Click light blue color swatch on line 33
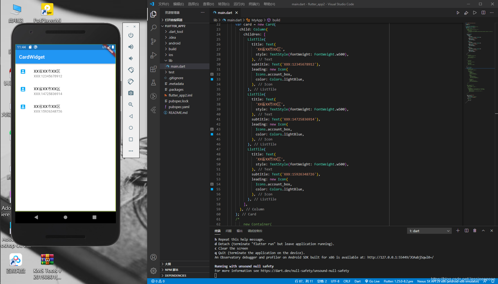This screenshot has height=284, width=498. coord(212,79)
